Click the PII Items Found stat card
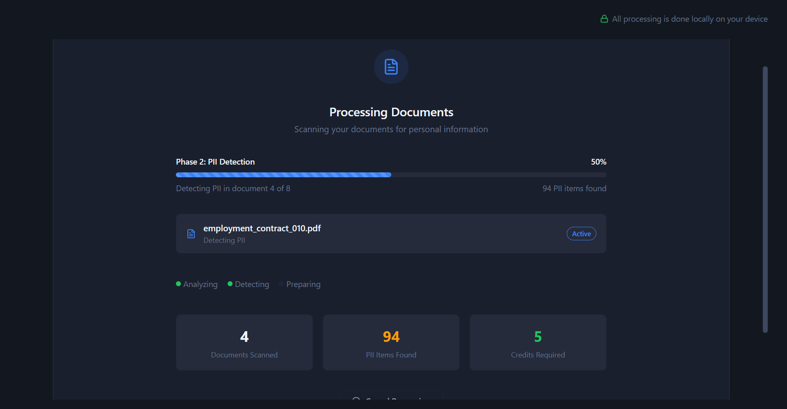Viewport: 787px width, 409px height. (x=391, y=343)
